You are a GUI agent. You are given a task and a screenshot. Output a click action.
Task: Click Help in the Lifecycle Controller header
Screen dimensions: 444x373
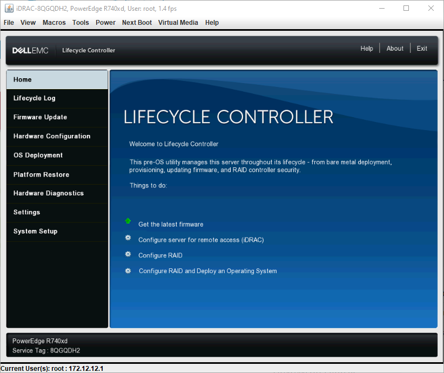coord(367,48)
